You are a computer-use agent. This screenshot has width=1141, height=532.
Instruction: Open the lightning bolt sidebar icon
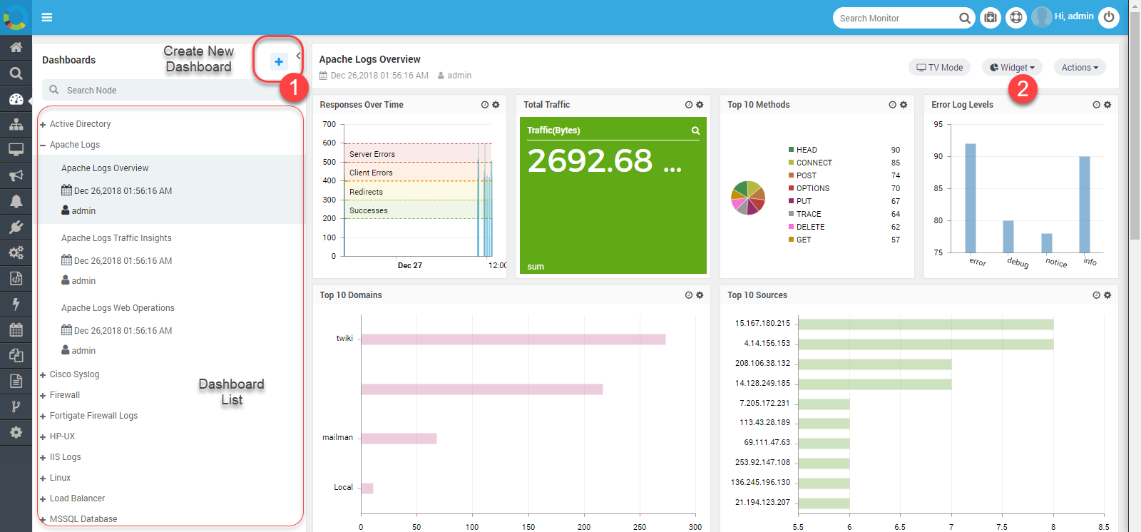pyautogui.click(x=16, y=304)
